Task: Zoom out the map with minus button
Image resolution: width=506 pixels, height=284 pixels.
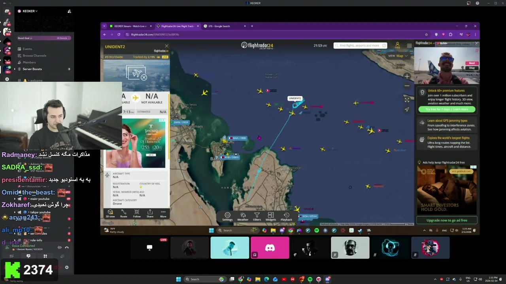Action: point(407,86)
